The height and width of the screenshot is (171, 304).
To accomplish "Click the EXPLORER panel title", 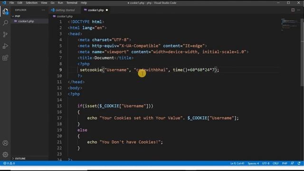I will tap(21, 10).
